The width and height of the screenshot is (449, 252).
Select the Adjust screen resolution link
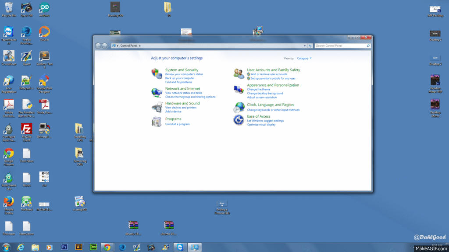pyautogui.click(x=262, y=97)
